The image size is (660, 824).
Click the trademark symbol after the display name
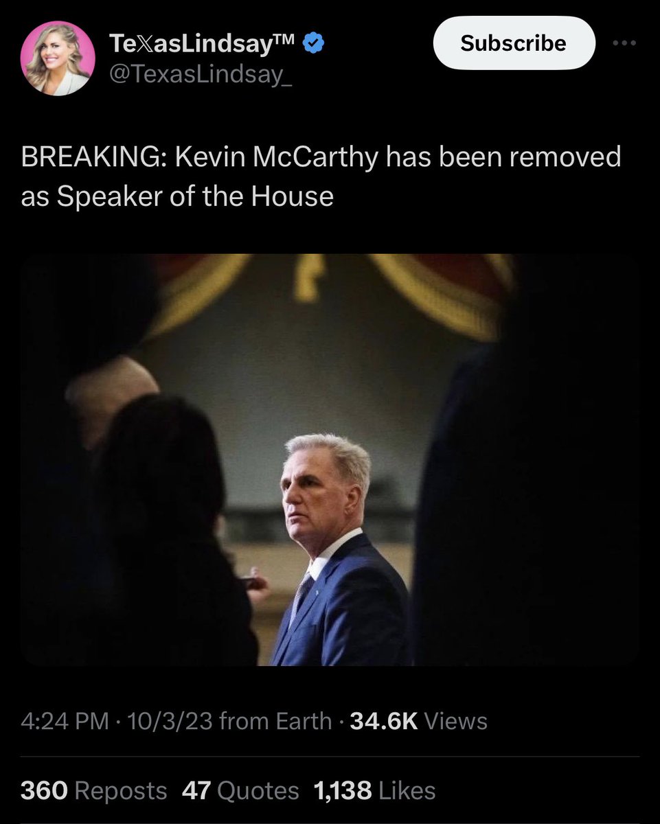[285, 38]
